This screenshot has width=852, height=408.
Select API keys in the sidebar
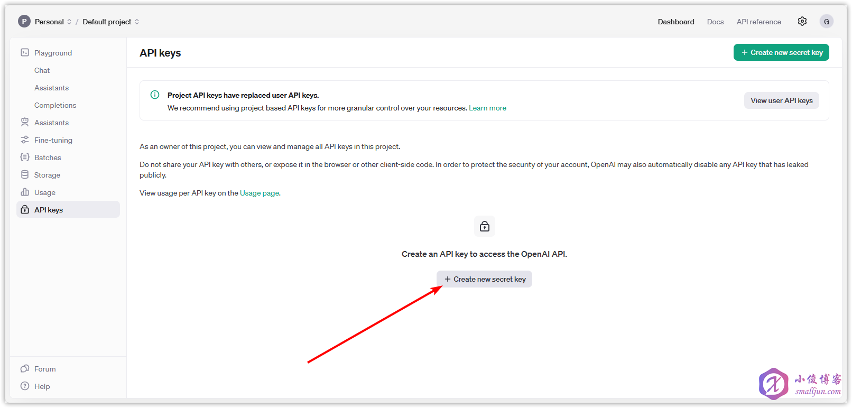(68, 209)
